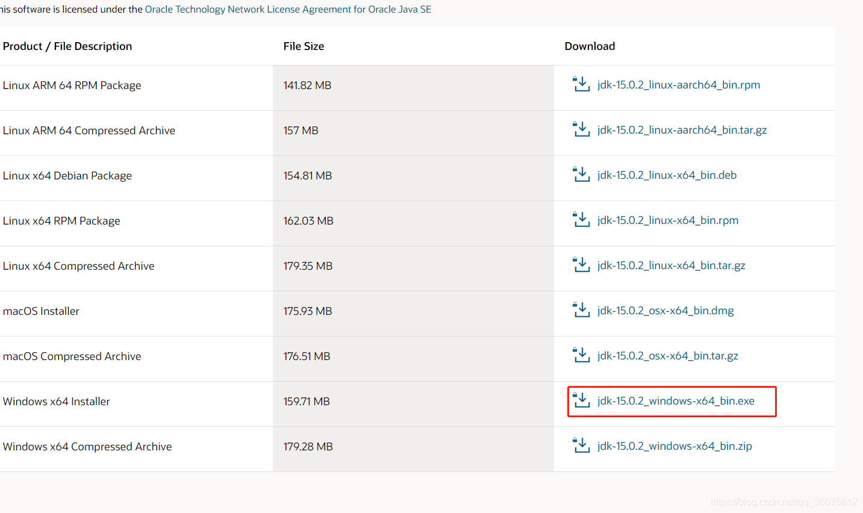Select the Product / File Description header

click(x=67, y=46)
